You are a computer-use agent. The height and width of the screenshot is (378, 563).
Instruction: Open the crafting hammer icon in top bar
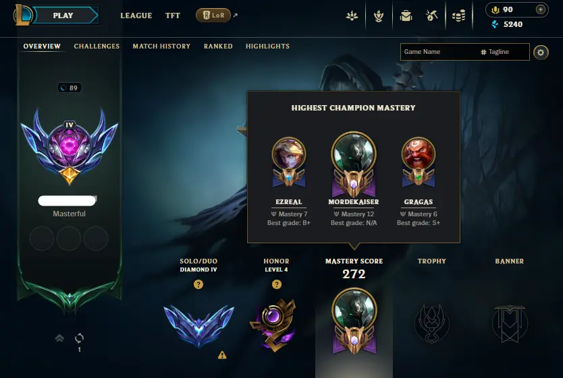(x=431, y=15)
